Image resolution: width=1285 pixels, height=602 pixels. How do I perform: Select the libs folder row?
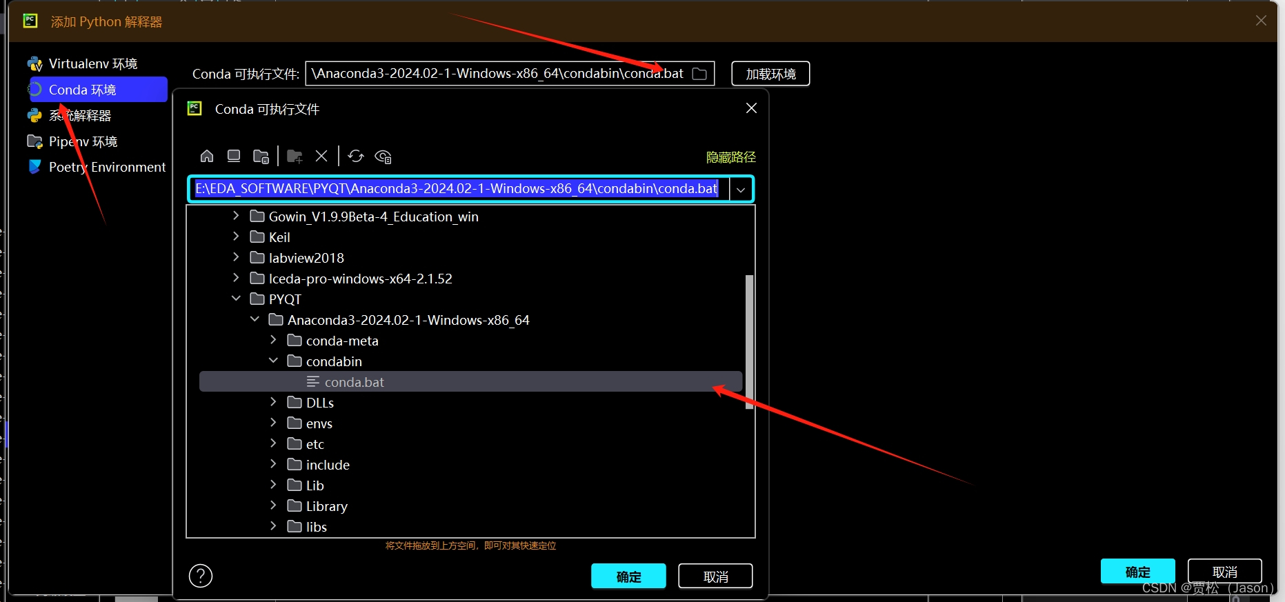coord(470,527)
